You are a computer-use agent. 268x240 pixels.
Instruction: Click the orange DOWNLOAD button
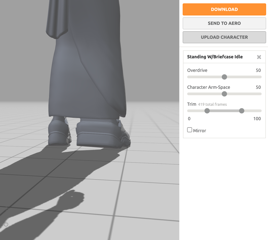click(224, 9)
